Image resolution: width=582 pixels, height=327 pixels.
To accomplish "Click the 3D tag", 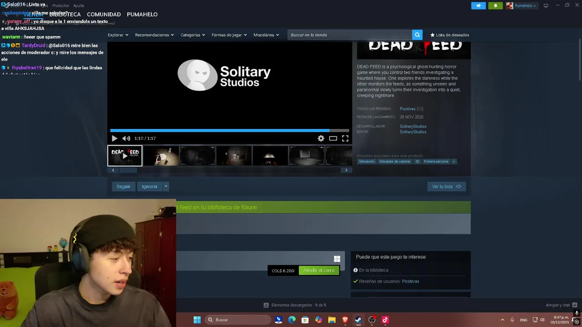I will click(417, 162).
